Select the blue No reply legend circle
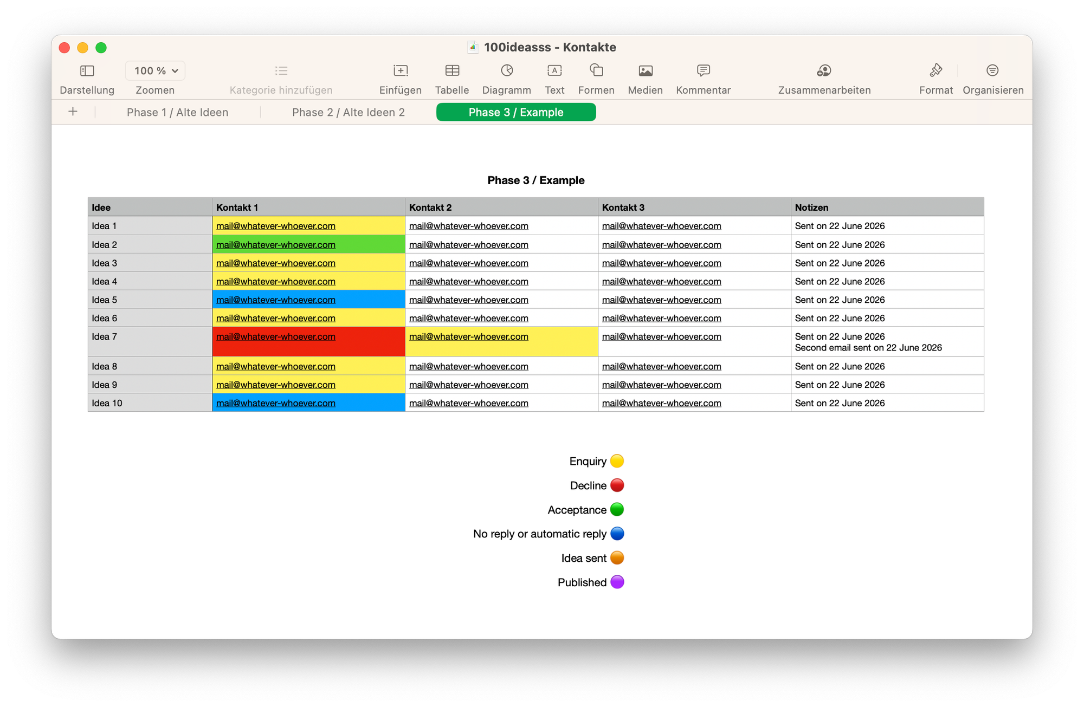Screen dimensions: 1084x707 tap(617, 534)
